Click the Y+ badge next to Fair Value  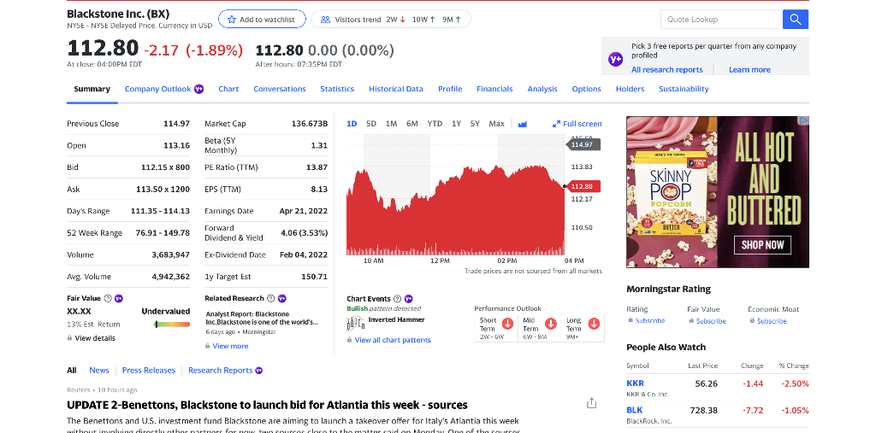click(x=118, y=299)
